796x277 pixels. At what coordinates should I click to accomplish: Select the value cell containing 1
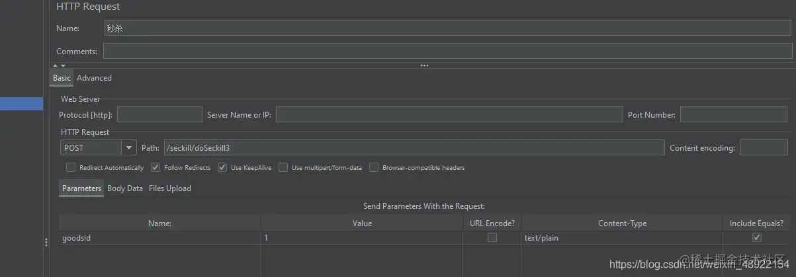click(362, 238)
